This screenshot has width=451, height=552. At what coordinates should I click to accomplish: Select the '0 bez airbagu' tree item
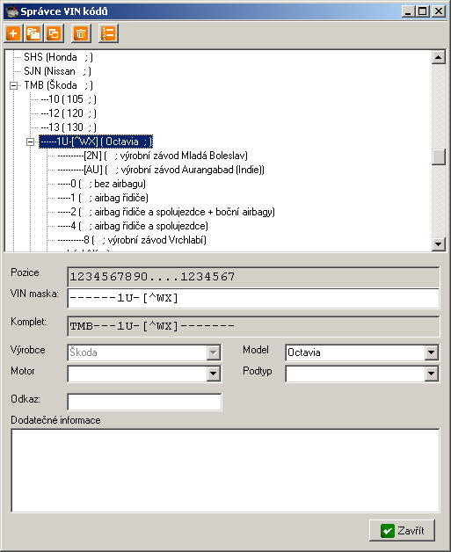pos(101,184)
